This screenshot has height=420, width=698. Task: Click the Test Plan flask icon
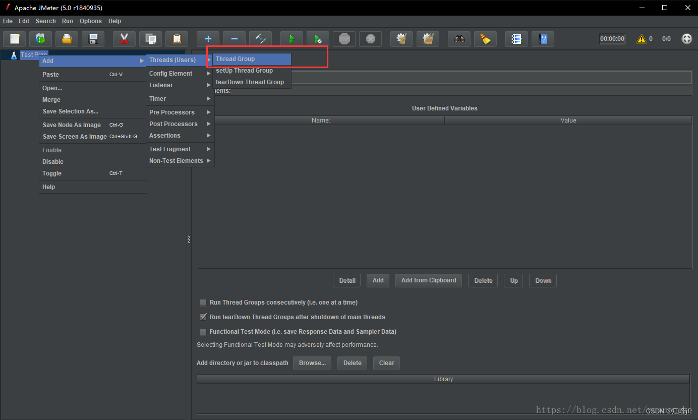coord(14,55)
